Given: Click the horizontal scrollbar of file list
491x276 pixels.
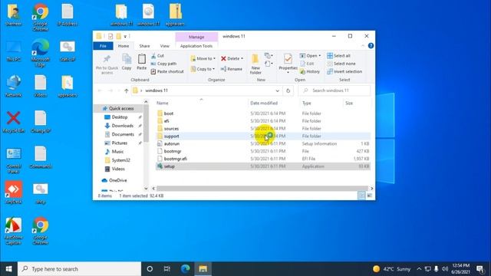Looking at the screenshot, I should tap(262, 189).
